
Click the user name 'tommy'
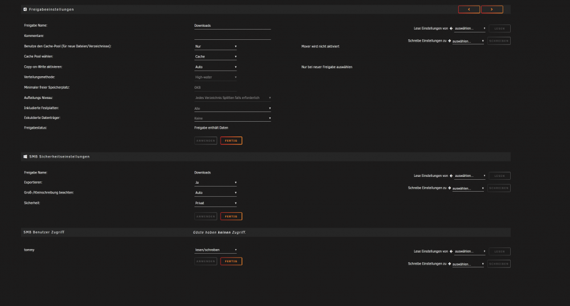click(x=29, y=250)
